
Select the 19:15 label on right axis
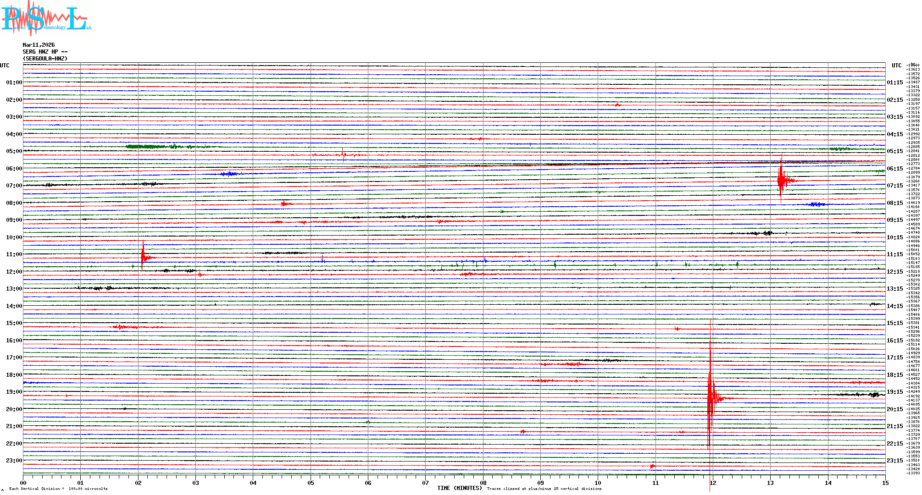pyautogui.click(x=894, y=392)
